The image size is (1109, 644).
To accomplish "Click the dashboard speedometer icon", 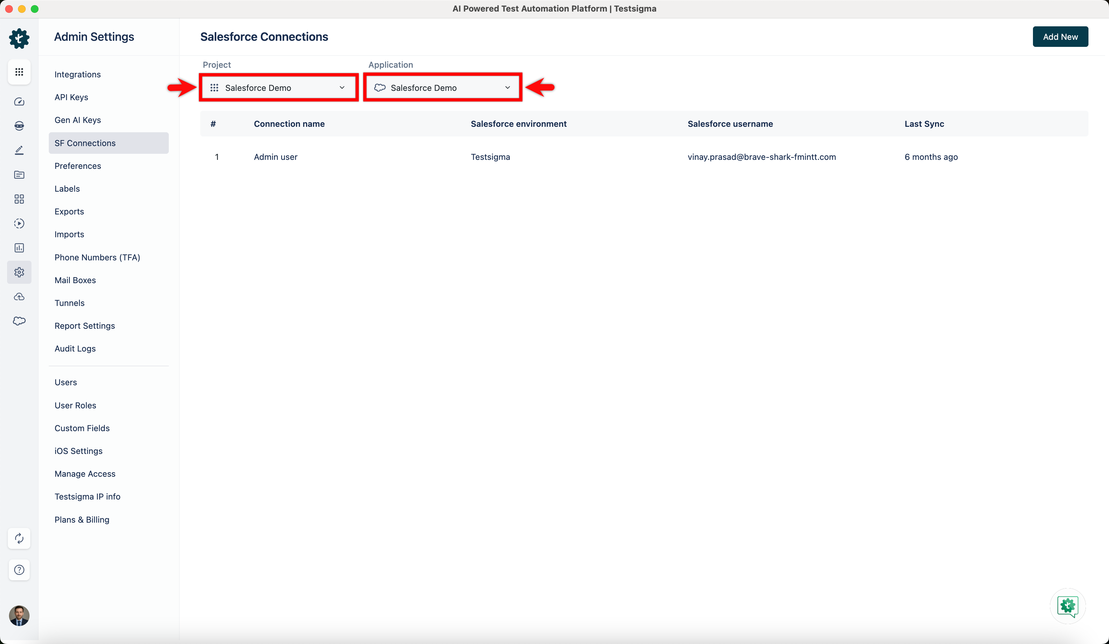I will [x=19, y=102].
